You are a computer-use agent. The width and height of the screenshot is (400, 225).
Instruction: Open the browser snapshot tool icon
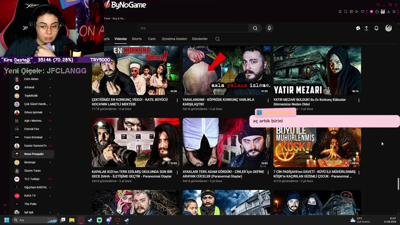[346, 12]
